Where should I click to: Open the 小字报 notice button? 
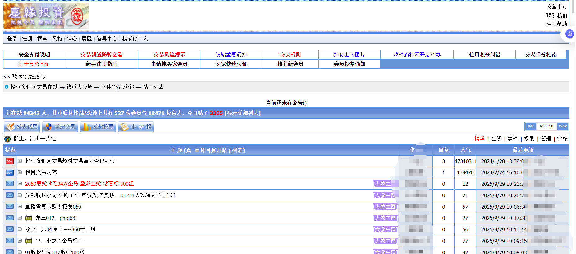[136, 127]
